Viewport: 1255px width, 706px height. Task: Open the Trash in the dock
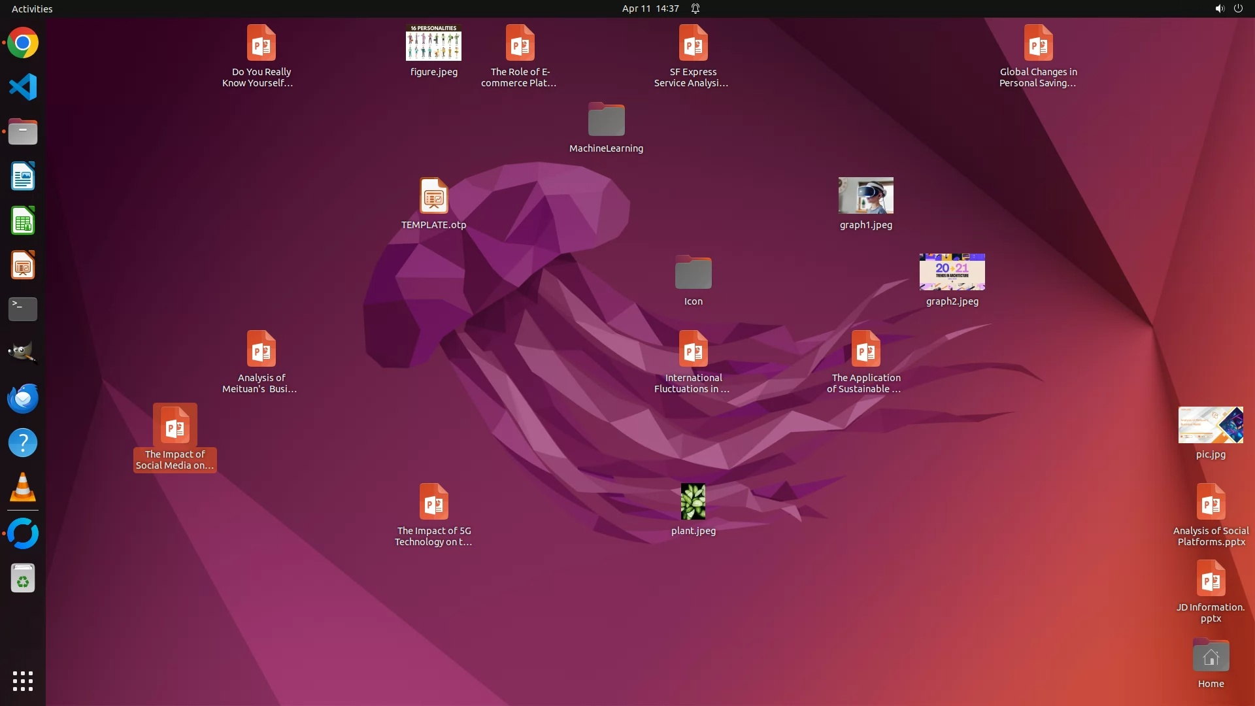click(23, 579)
